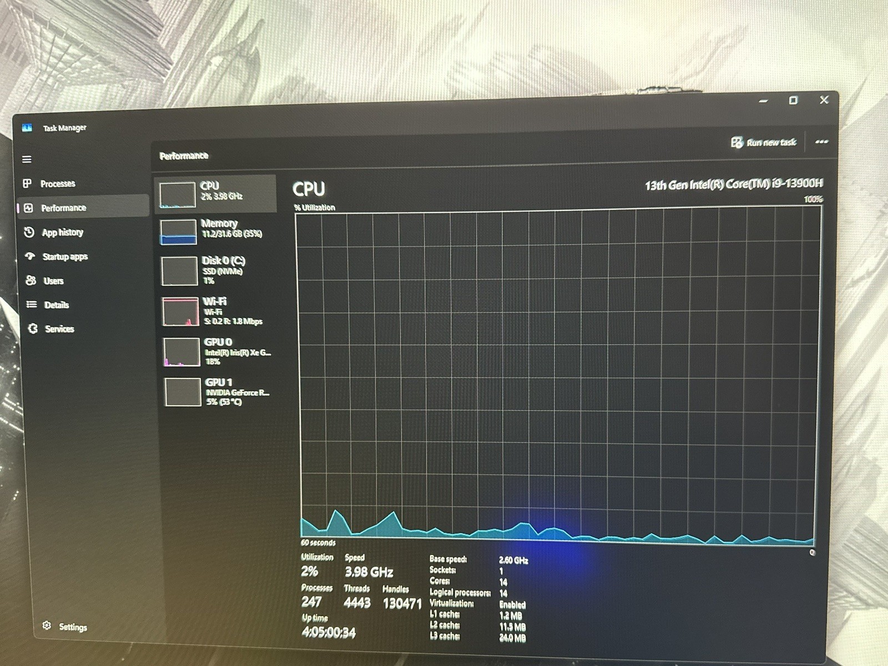Go to Users in the sidebar

coord(53,281)
